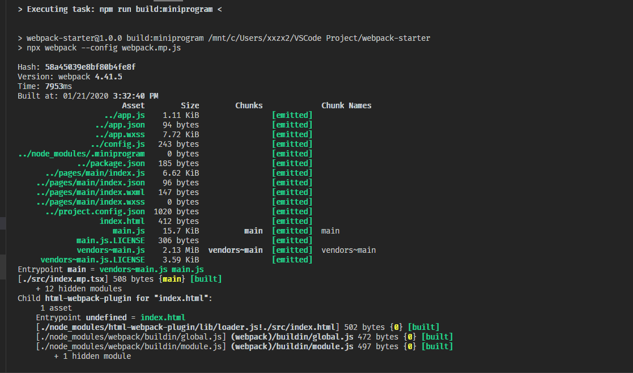Click the project path /mnt/c/Users/xxzx2/VSCode

[265, 39]
